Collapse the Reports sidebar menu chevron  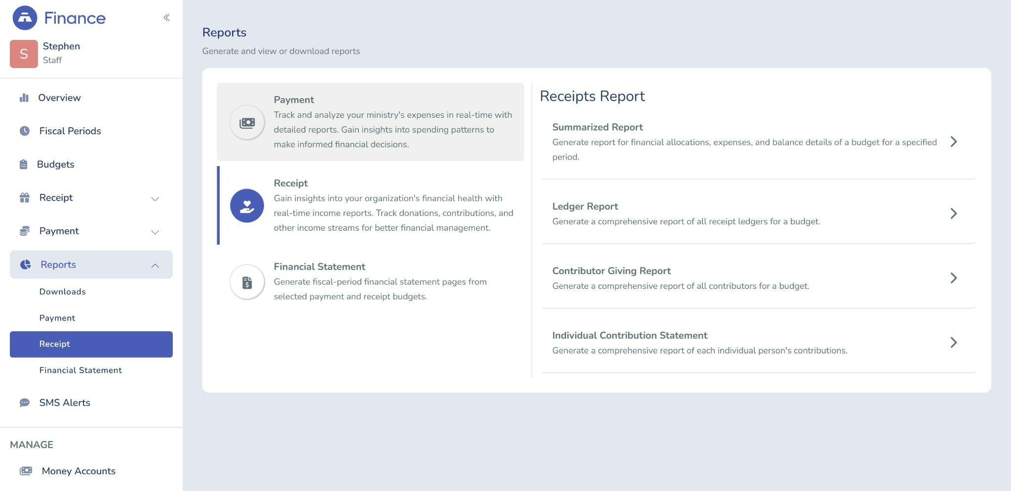click(x=155, y=265)
